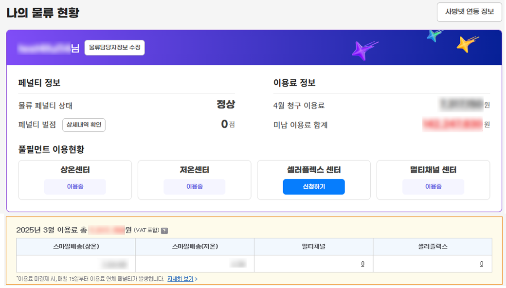The height and width of the screenshot is (288, 506).
Task: Open 사방넷 연동 정보
Action: point(469,12)
